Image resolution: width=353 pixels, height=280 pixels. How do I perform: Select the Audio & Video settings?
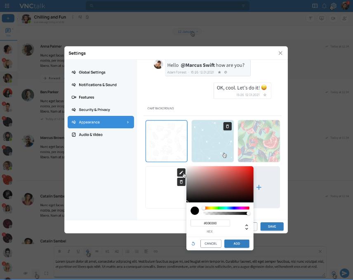90,134
